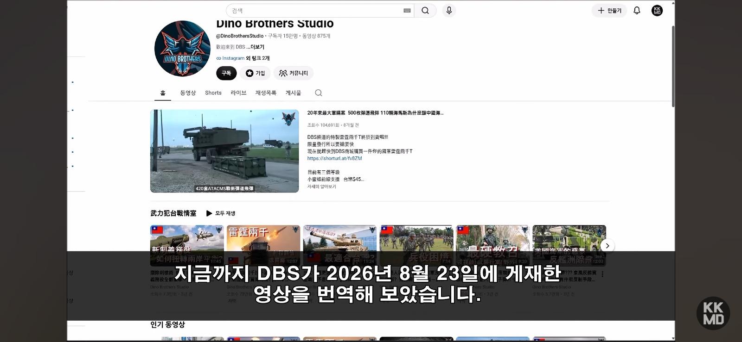The width and height of the screenshot is (742, 342).
Task: Join the channel via 가입 button
Action: click(x=255, y=73)
